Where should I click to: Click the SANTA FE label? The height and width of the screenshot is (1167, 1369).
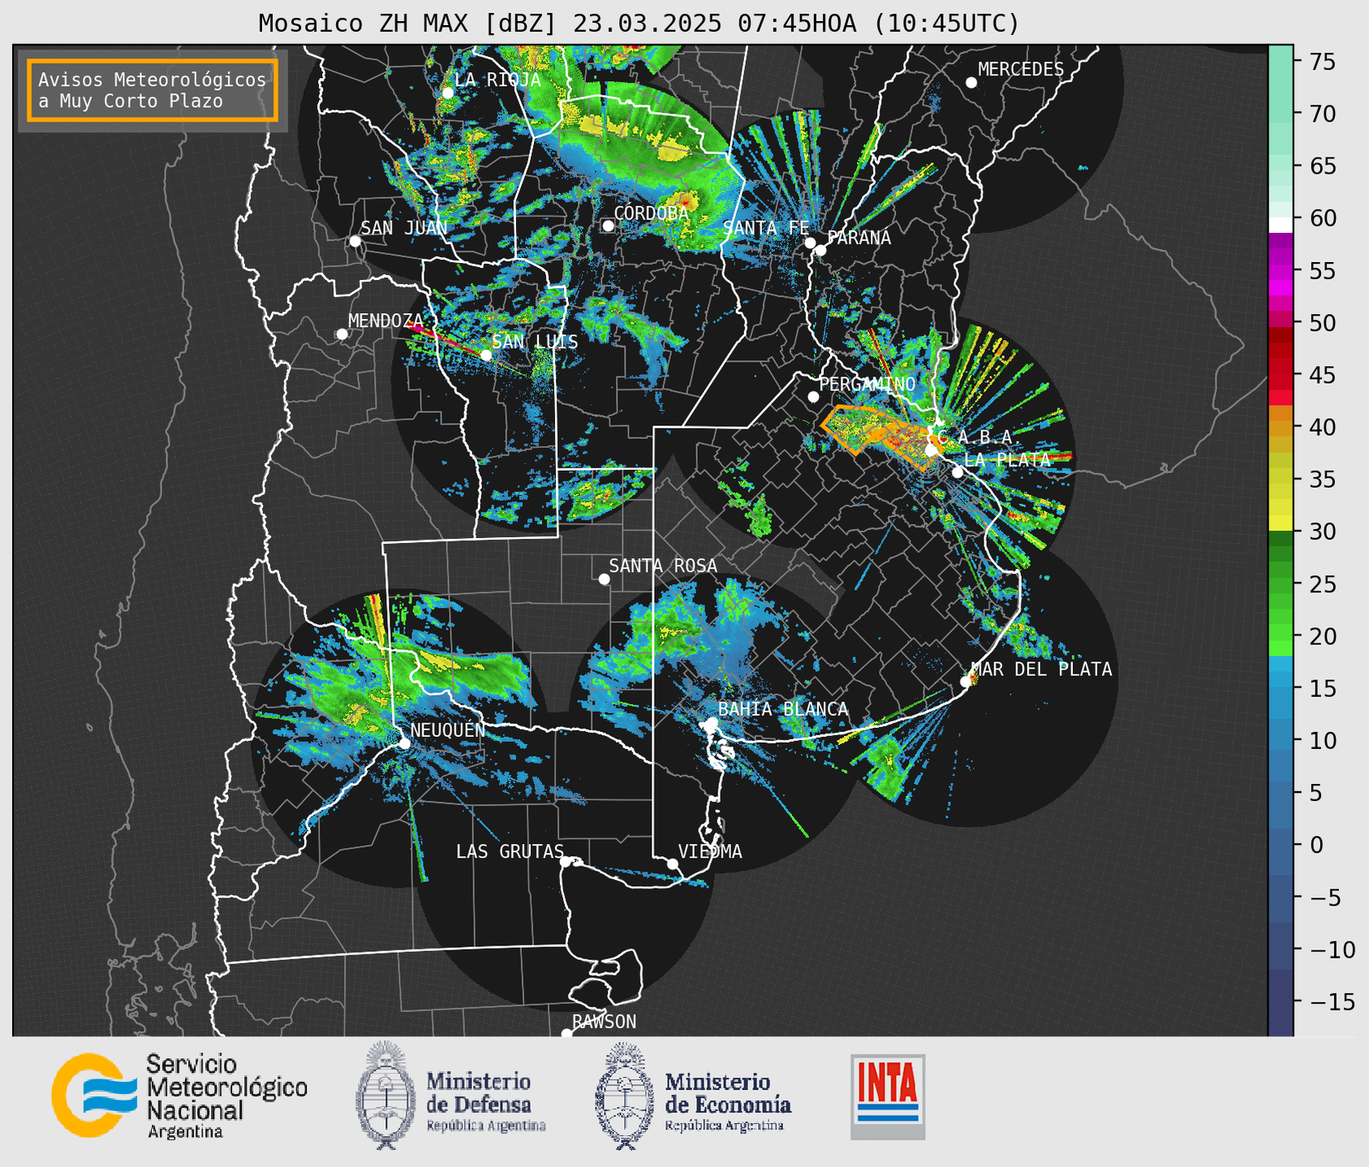point(765,228)
